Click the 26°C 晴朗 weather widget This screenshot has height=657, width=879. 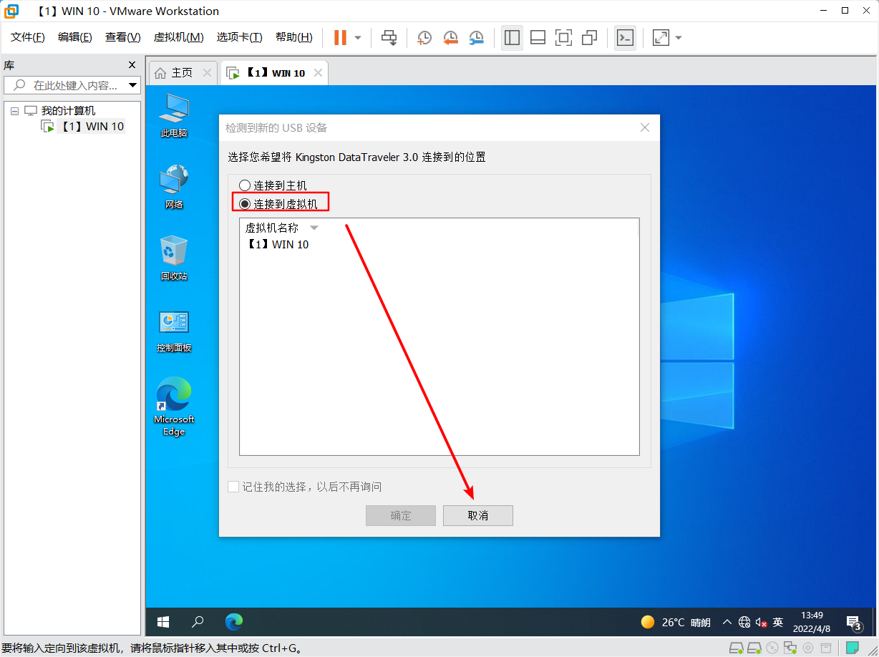(x=676, y=622)
